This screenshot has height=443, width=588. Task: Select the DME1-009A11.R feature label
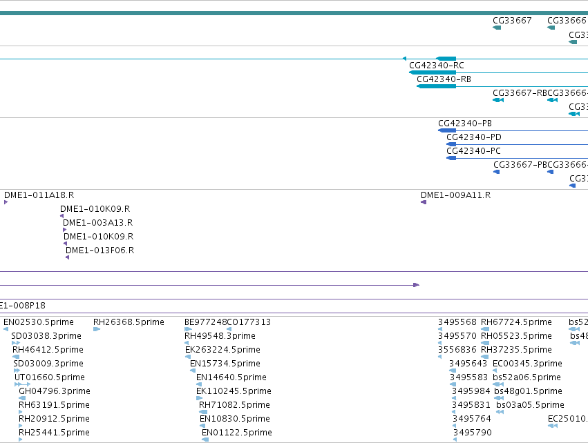coord(455,195)
